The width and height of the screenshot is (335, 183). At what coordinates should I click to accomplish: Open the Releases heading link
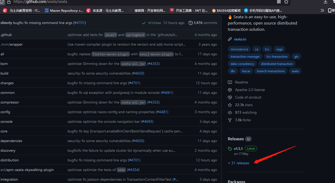pos(236,139)
